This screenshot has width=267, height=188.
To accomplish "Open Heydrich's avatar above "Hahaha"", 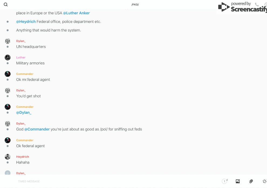I will (x=8, y=157).
